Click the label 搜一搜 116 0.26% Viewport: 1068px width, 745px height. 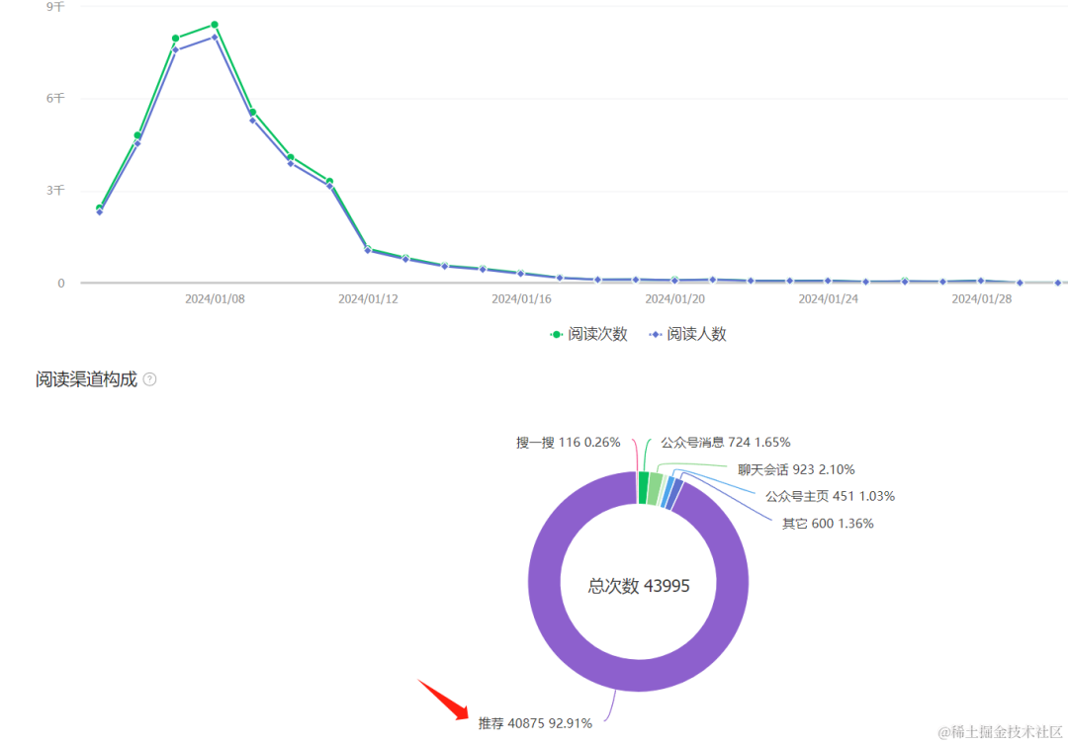(568, 443)
